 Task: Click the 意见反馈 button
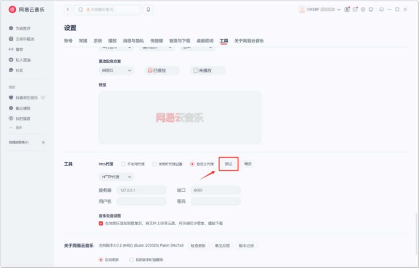coord(222,245)
